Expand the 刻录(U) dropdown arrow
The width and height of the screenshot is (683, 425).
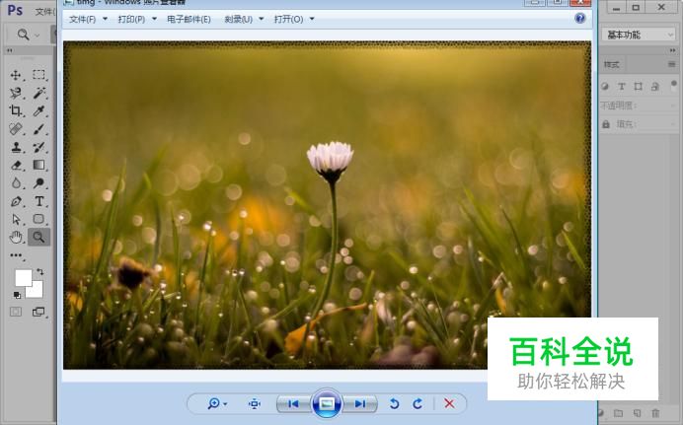pyautogui.click(x=262, y=19)
